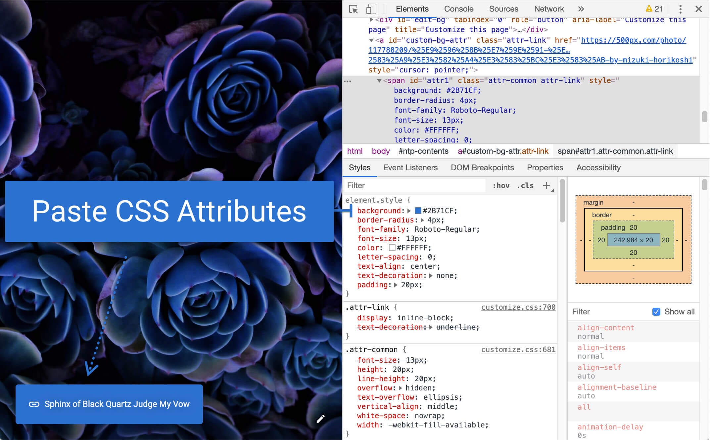Click the new style rule plus icon
Screen dimensions: 710x440
(546, 185)
